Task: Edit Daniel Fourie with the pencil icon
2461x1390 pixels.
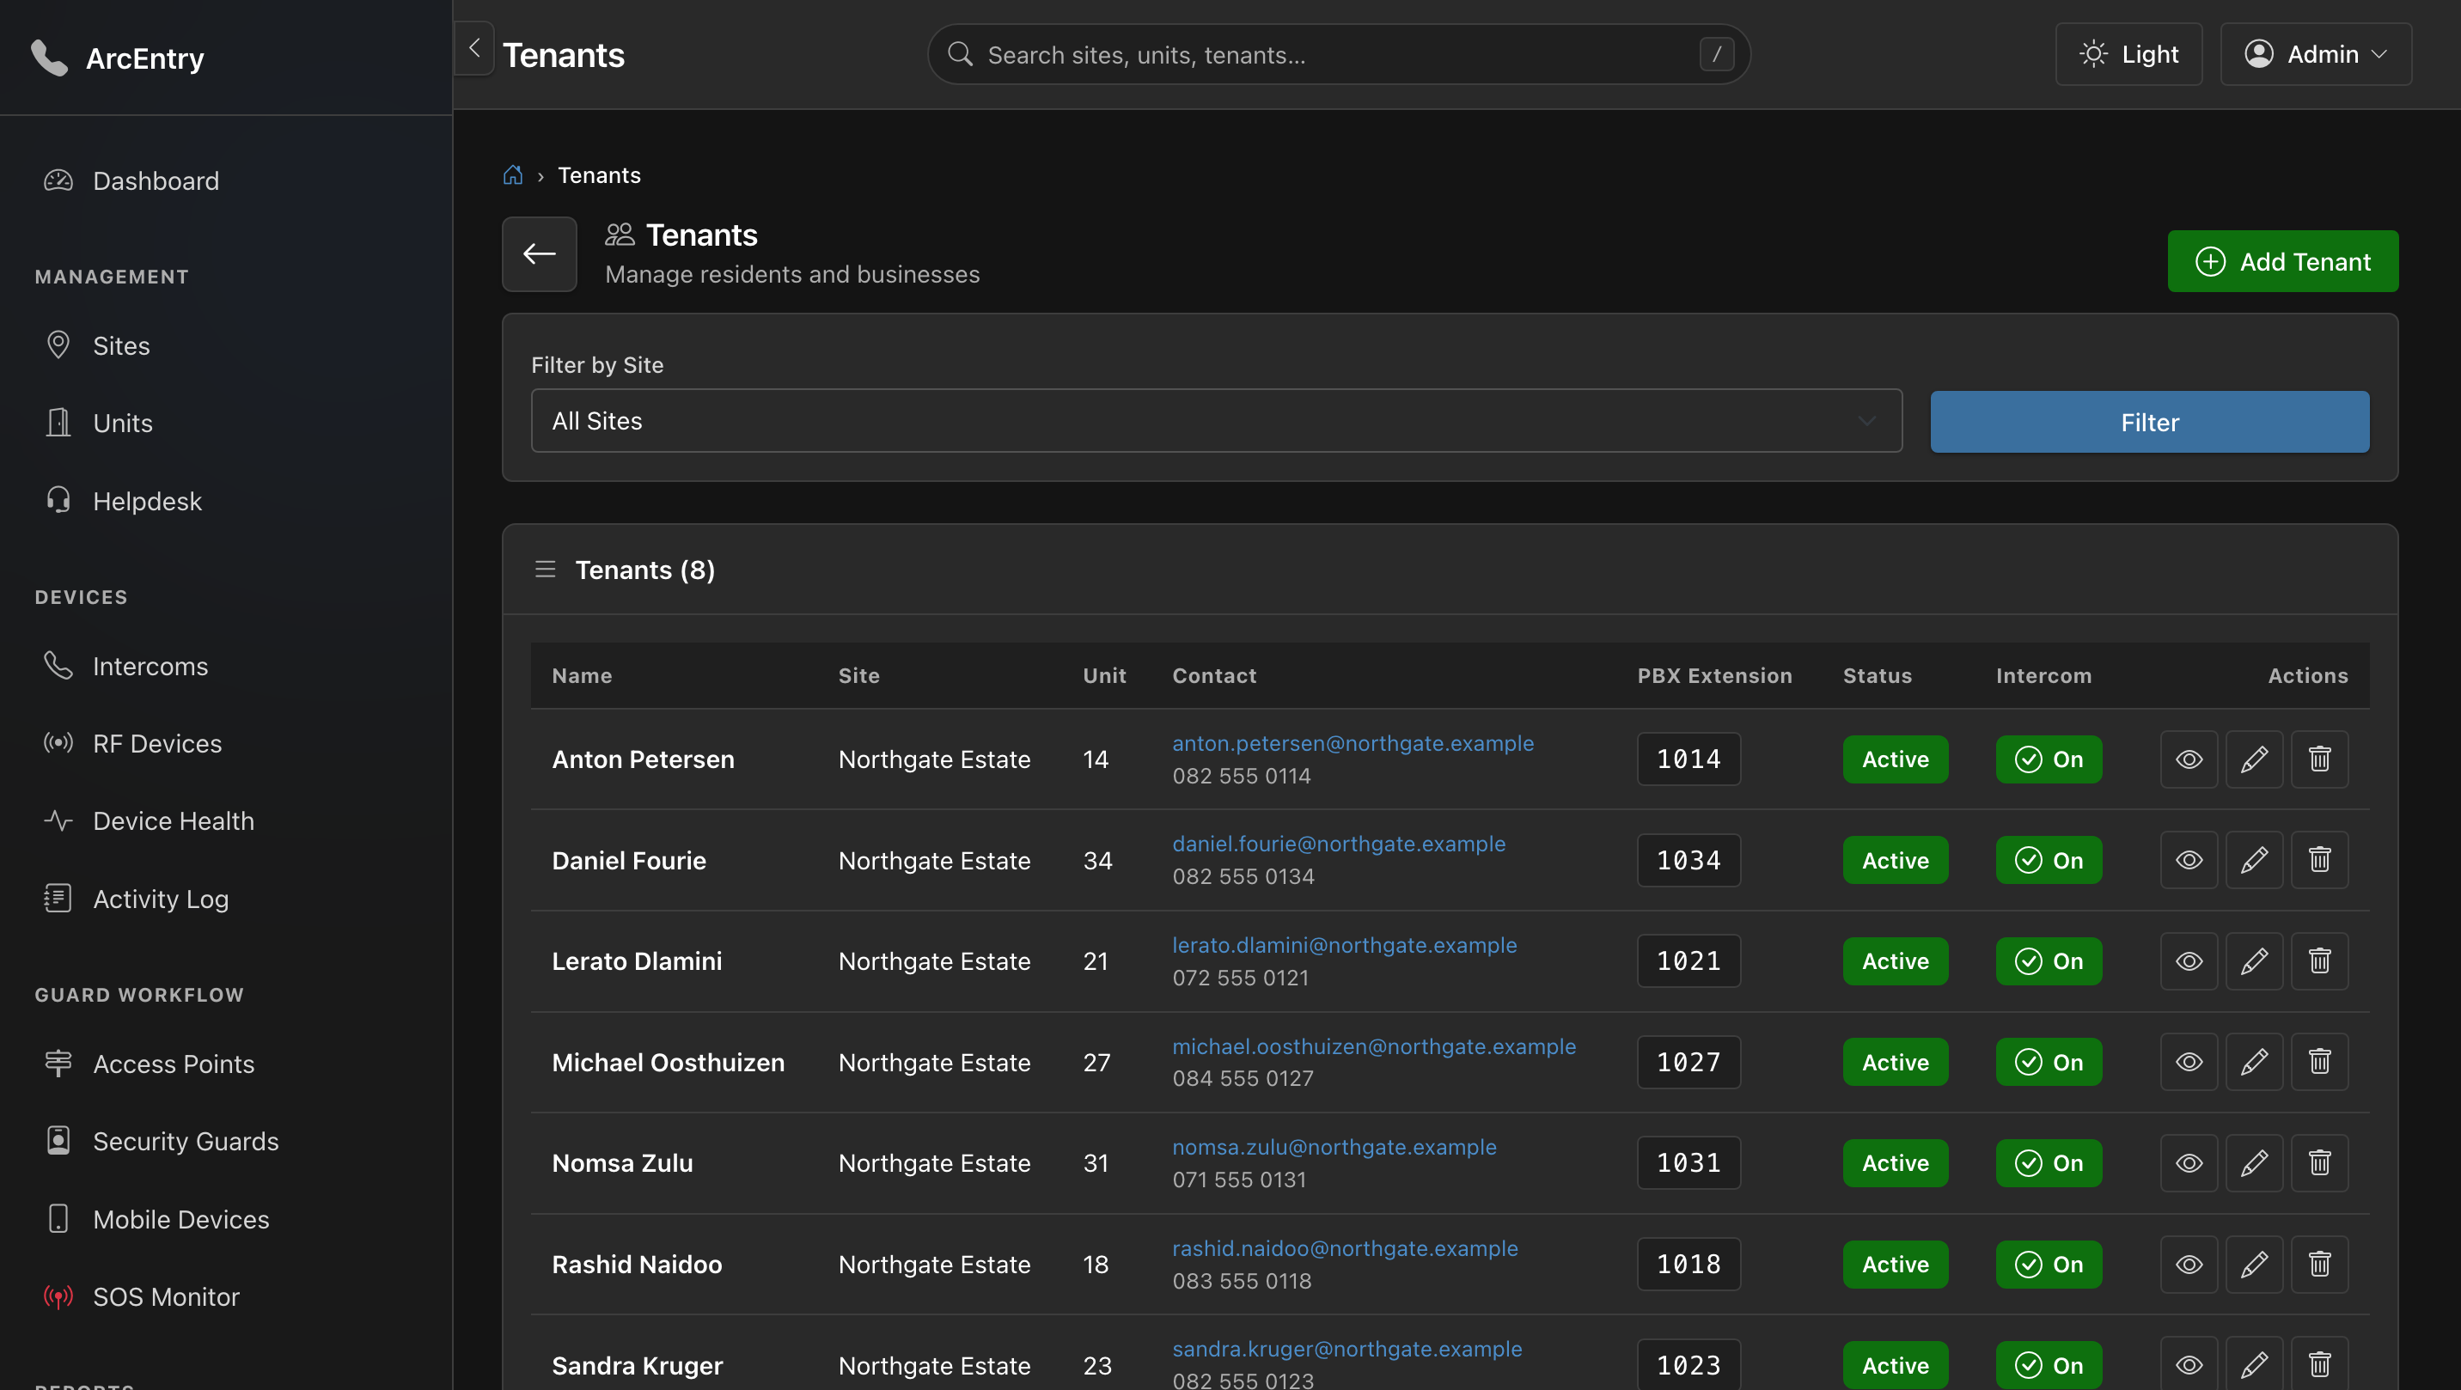Action: point(2255,860)
